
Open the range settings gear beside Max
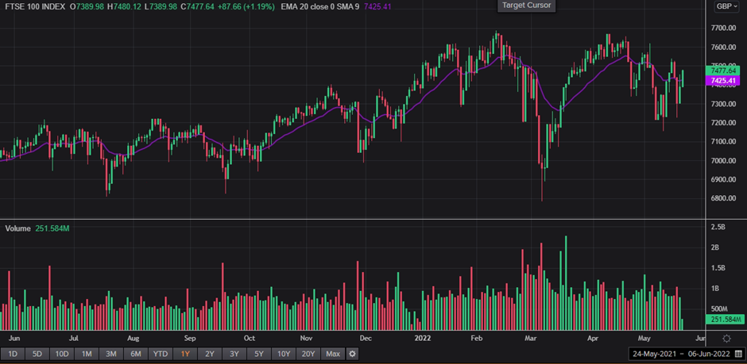click(x=352, y=354)
